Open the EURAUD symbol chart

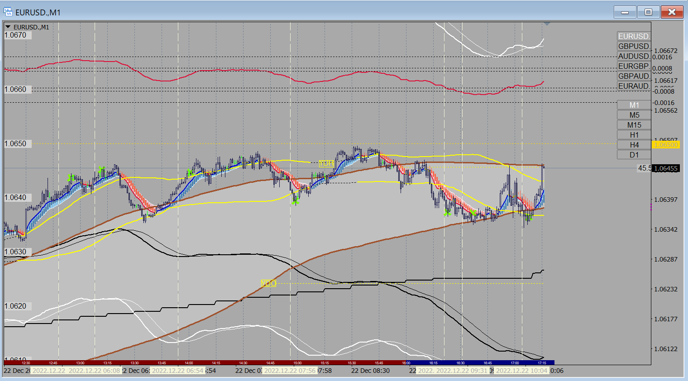point(634,86)
